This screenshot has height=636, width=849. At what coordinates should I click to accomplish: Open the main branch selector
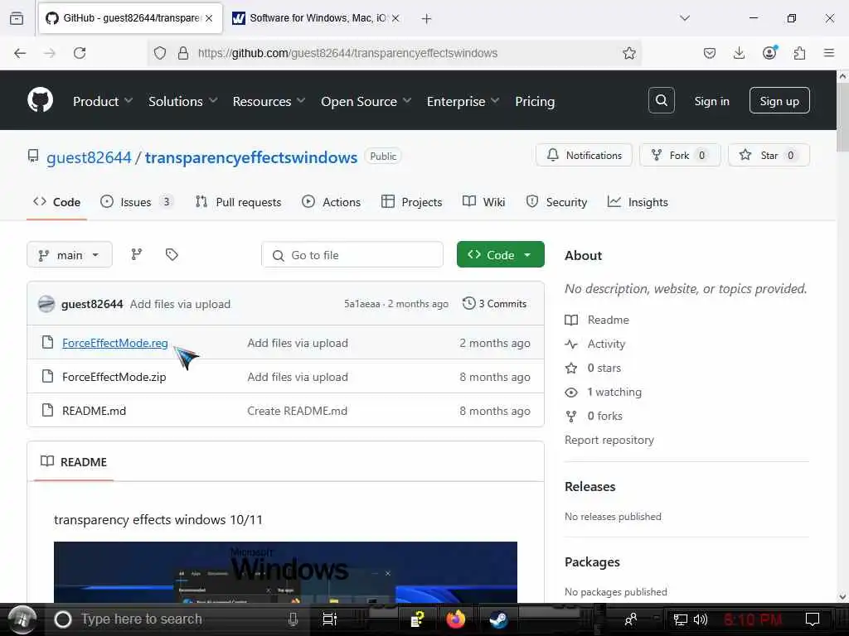[x=70, y=255]
